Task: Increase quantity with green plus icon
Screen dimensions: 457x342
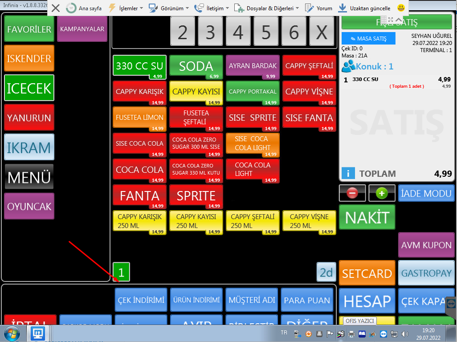Action: 382,193
